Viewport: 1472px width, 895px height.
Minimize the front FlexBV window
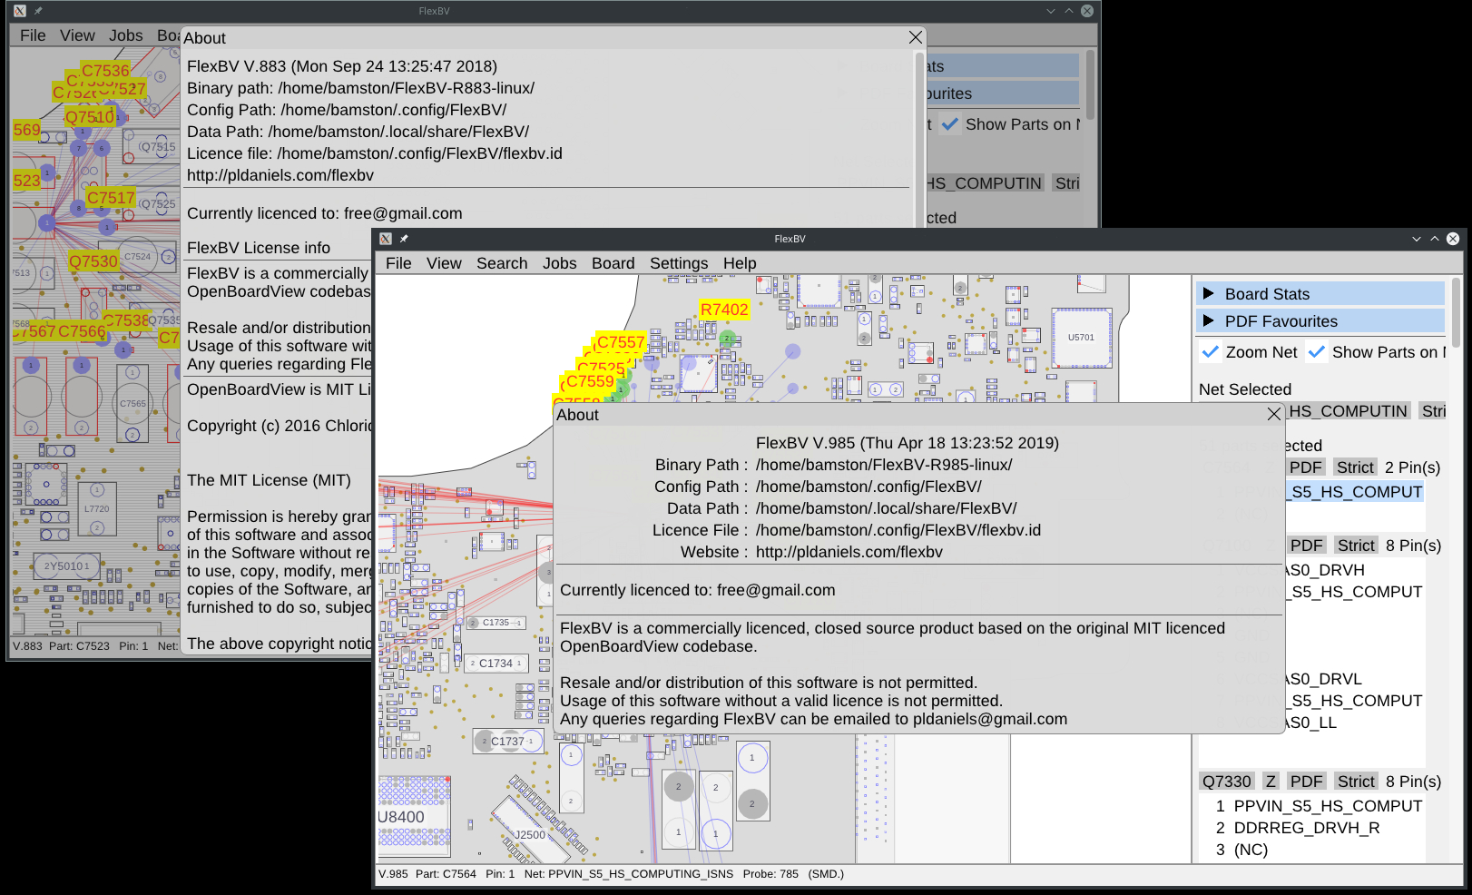pos(1417,239)
